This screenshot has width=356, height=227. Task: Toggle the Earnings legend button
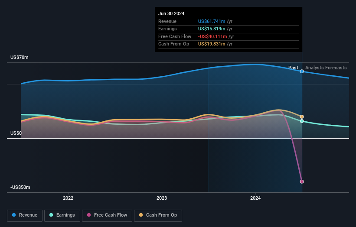[x=62, y=215]
